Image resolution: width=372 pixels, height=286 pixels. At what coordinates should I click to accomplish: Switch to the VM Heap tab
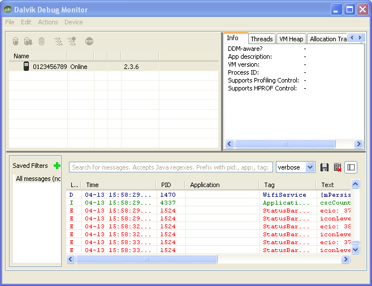(291, 39)
